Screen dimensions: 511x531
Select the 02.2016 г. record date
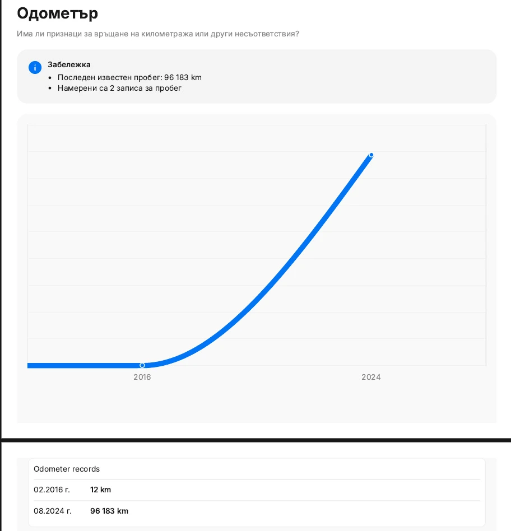point(52,490)
